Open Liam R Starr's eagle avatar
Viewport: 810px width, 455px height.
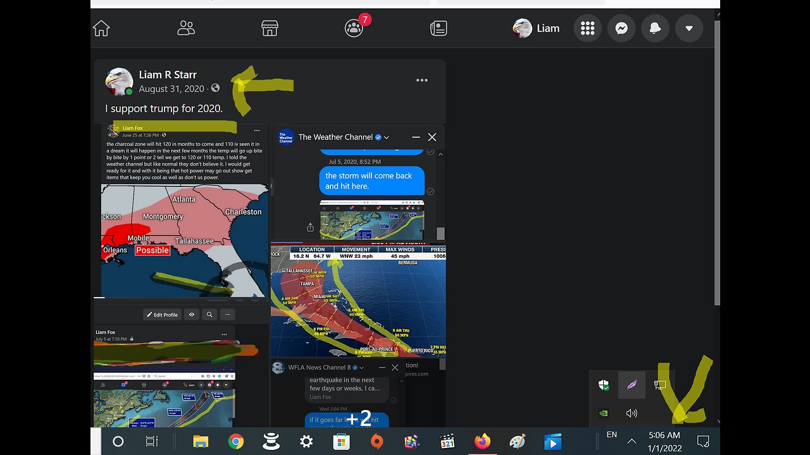pyautogui.click(x=119, y=82)
